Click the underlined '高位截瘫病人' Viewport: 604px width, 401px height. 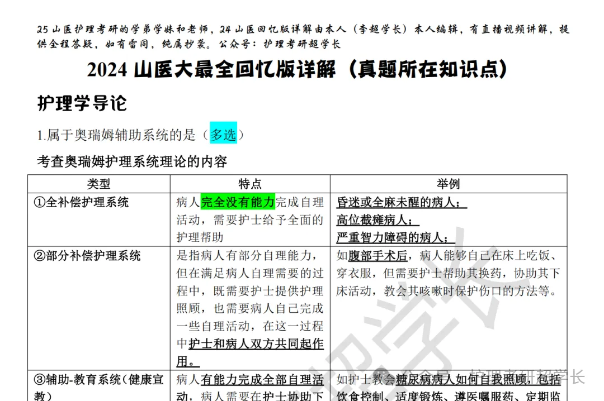click(372, 219)
